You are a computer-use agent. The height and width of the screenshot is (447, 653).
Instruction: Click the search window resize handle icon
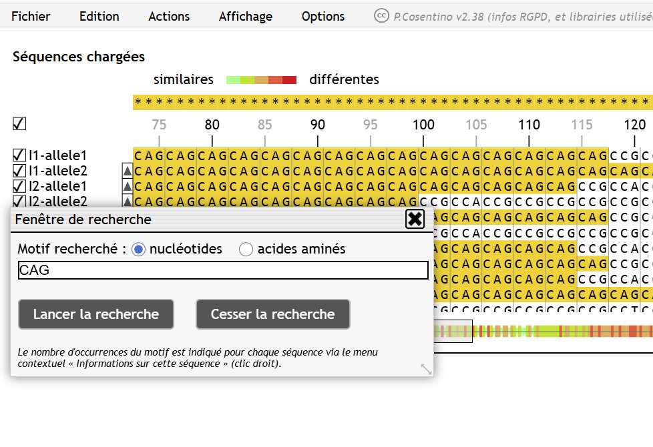(426, 369)
